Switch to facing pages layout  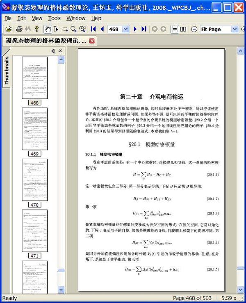tap(183, 29)
